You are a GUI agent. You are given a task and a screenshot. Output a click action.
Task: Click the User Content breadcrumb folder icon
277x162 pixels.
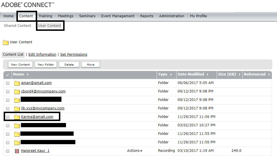click(x=6, y=42)
